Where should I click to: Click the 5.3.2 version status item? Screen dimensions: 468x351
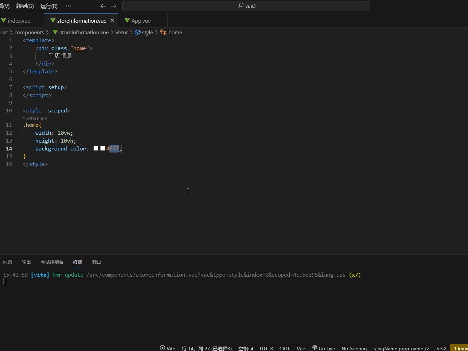[442, 348]
